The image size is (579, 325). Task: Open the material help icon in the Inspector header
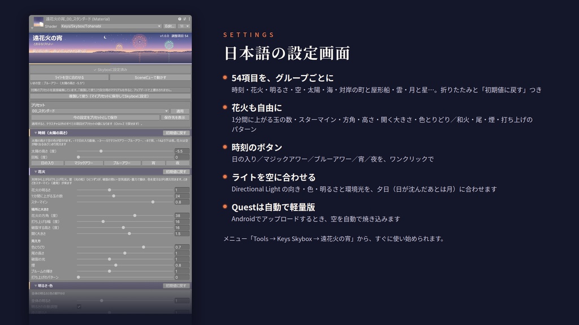pos(179,19)
